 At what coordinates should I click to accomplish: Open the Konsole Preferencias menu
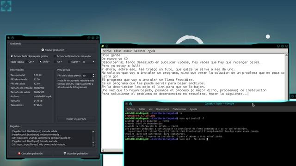click(x=179, y=109)
